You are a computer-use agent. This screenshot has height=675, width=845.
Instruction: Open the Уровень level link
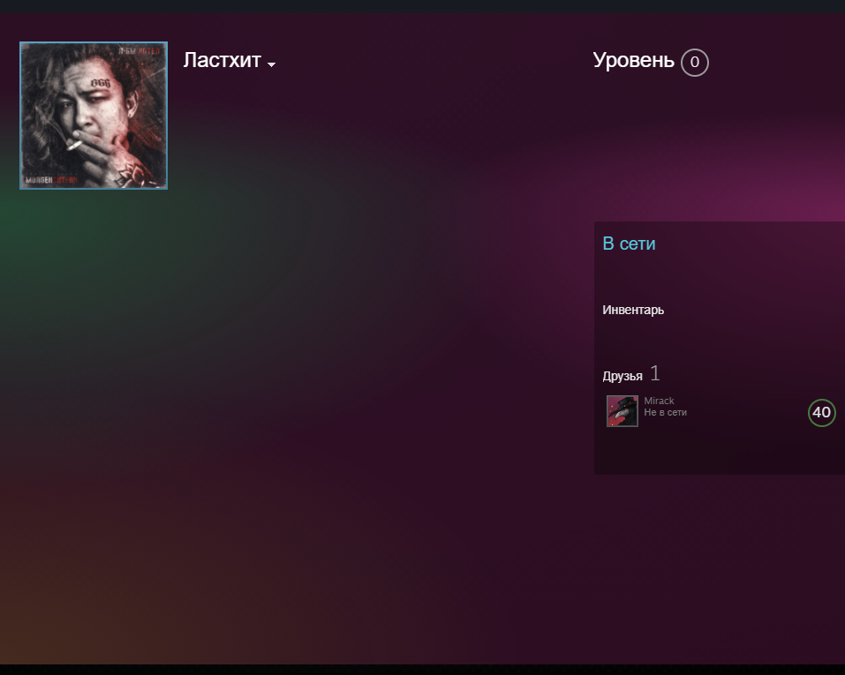[x=633, y=60]
